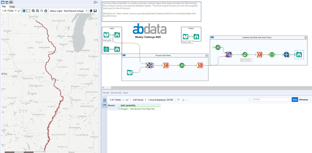Image resolution: width=312 pixels, height=153 pixels.
Task: Click the results Search field
Action: (269, 99)
